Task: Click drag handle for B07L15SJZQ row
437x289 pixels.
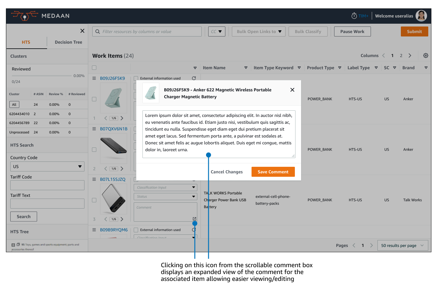Action: (94, 179)
